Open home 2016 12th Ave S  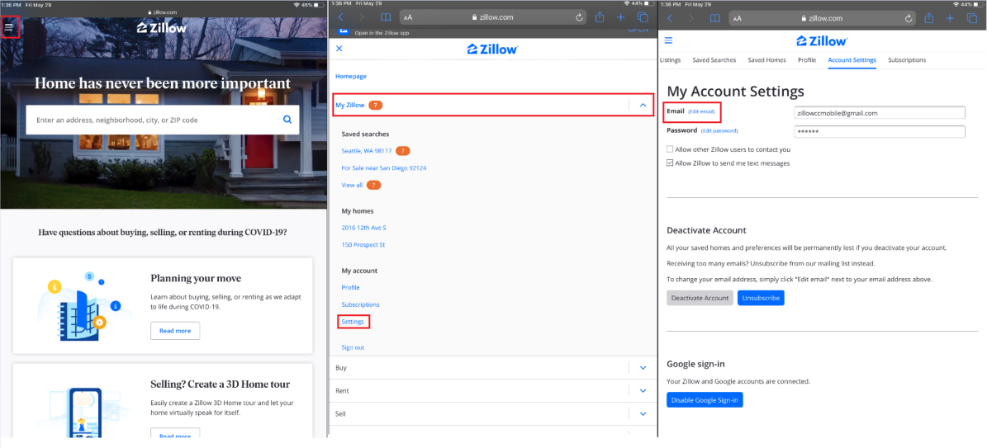pyautogui.click(x=364, y=227)
